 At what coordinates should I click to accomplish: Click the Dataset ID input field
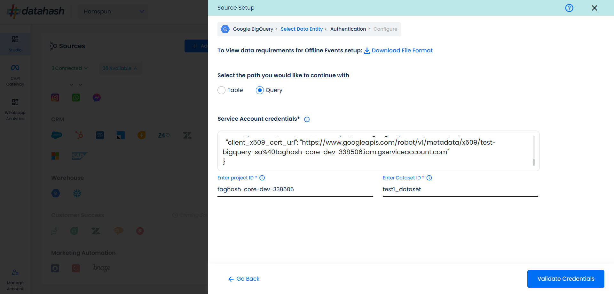click(460, 189)
